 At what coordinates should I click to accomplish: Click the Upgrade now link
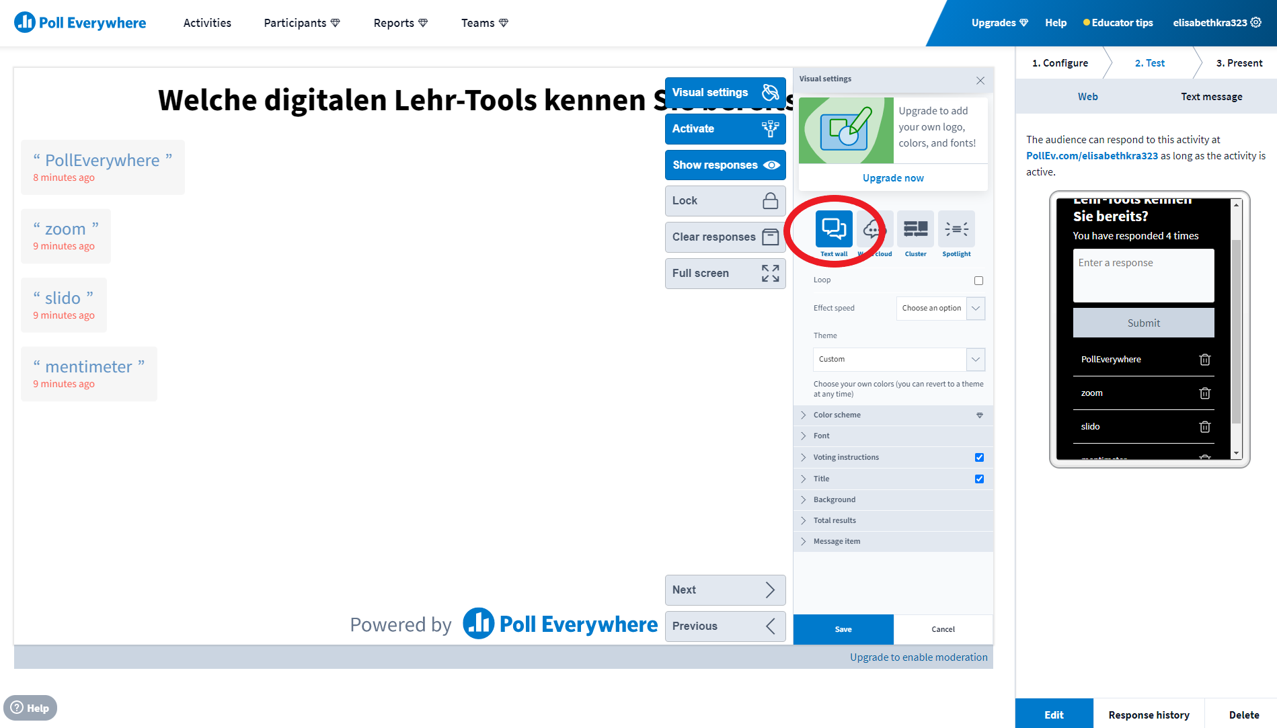coord(893,178)
